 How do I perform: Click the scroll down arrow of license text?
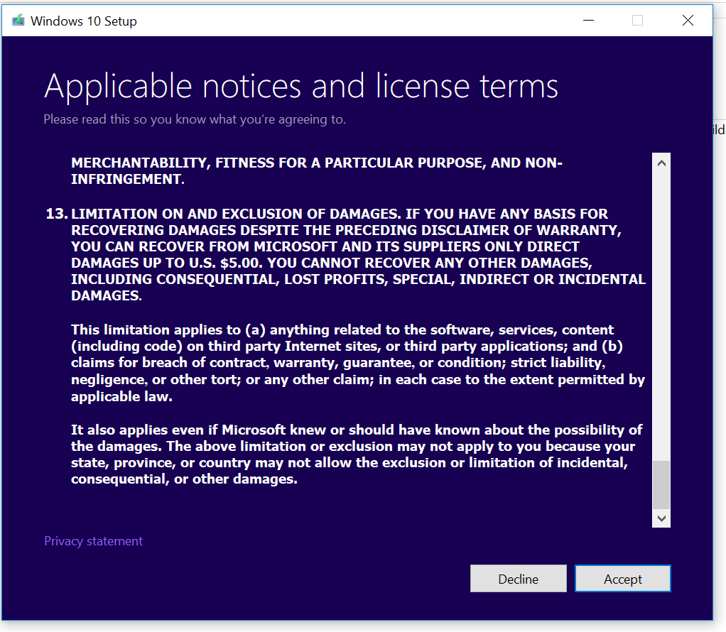661,519
